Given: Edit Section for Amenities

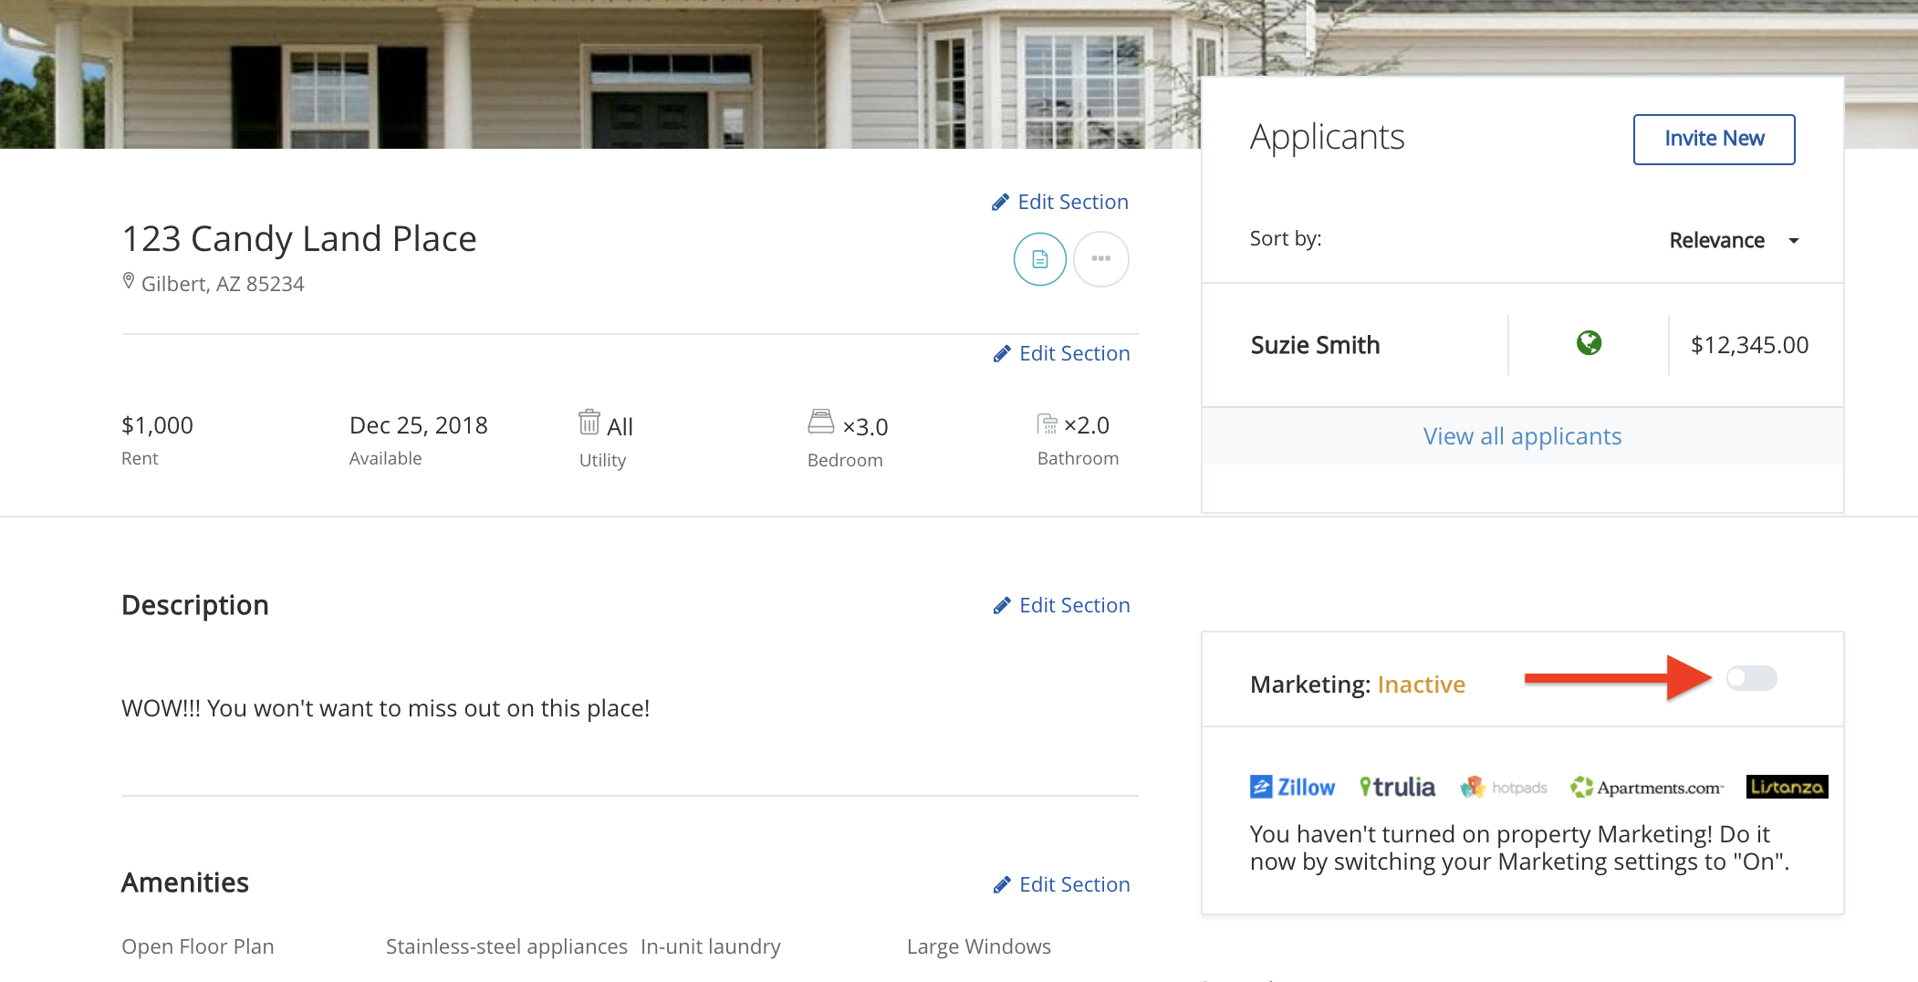Looking at the screenshot, I should coord(1062,884).
